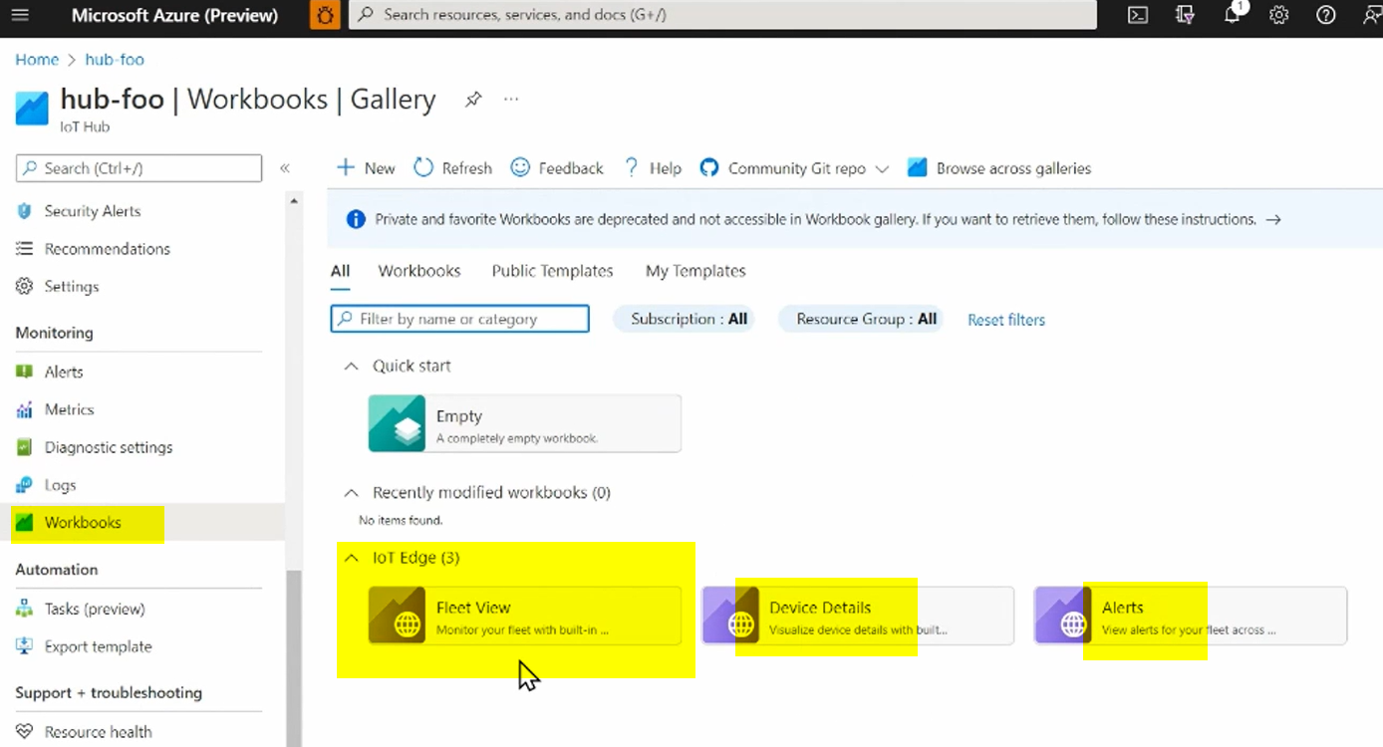
Task: Collapse the left menu with the double chevron
Action: click(x=284, y=168)
